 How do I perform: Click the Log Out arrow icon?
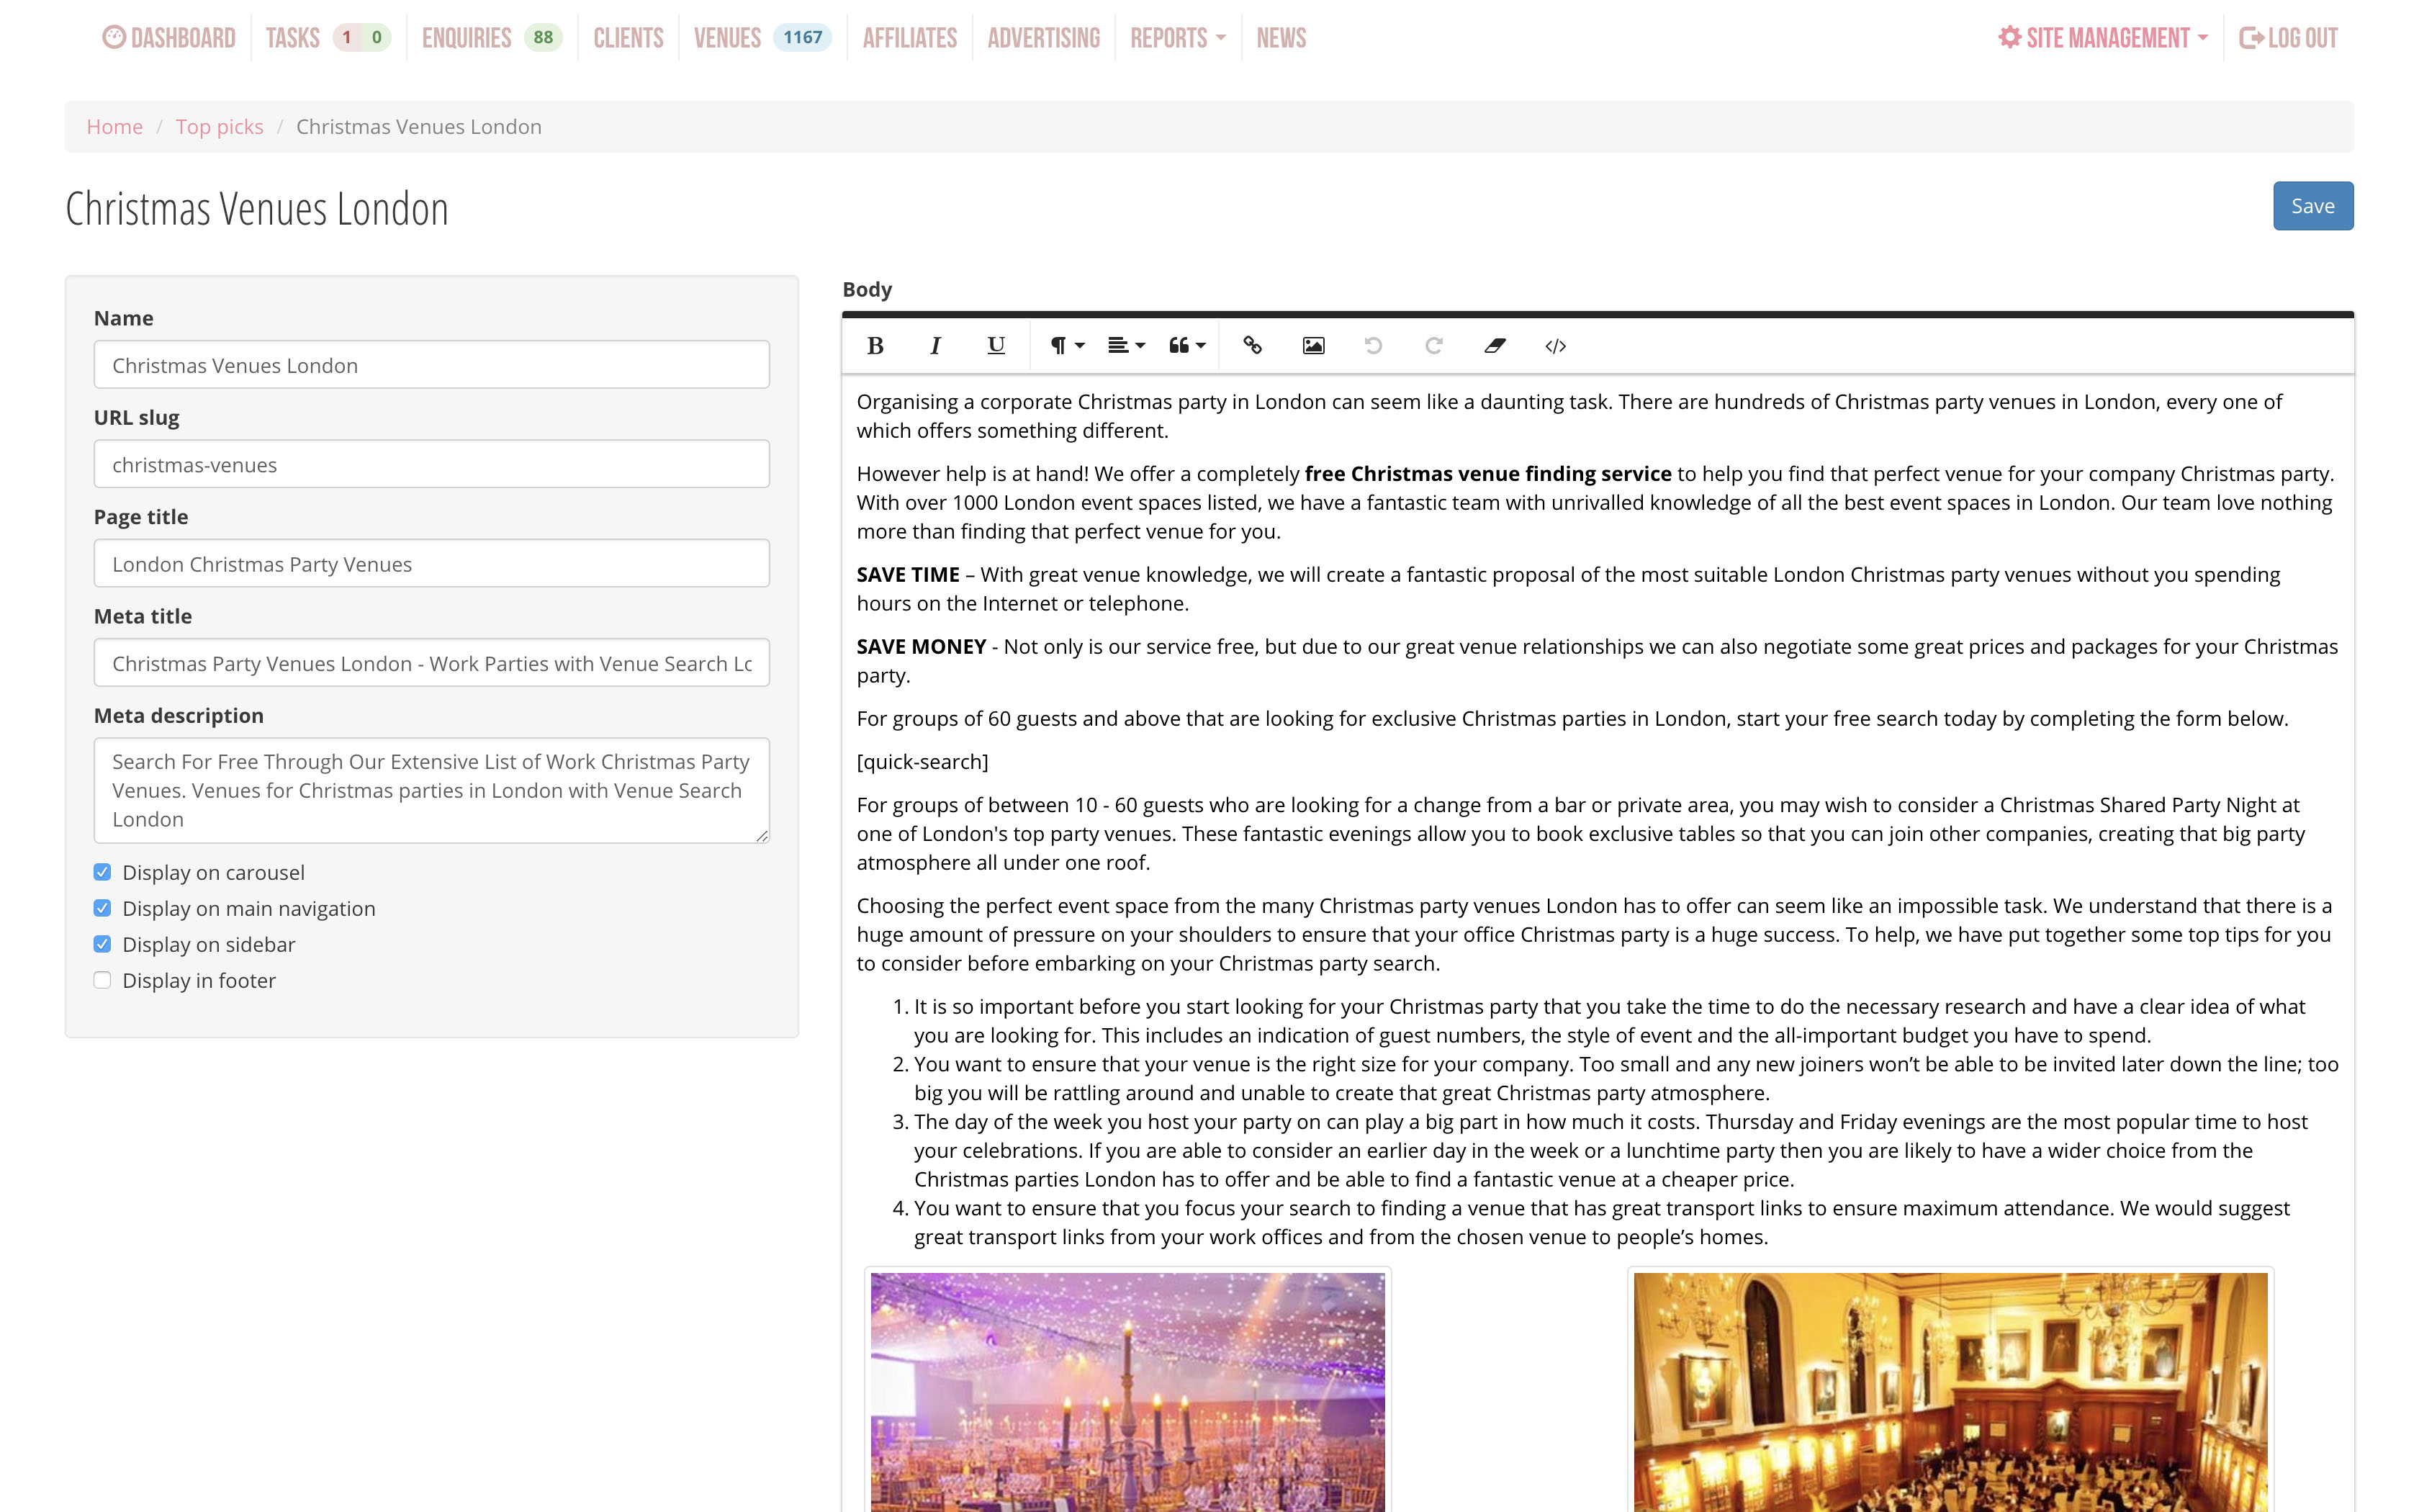point(2251,38)
